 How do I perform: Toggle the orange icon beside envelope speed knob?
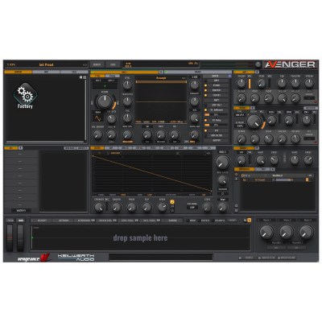(x=172, y=202)
